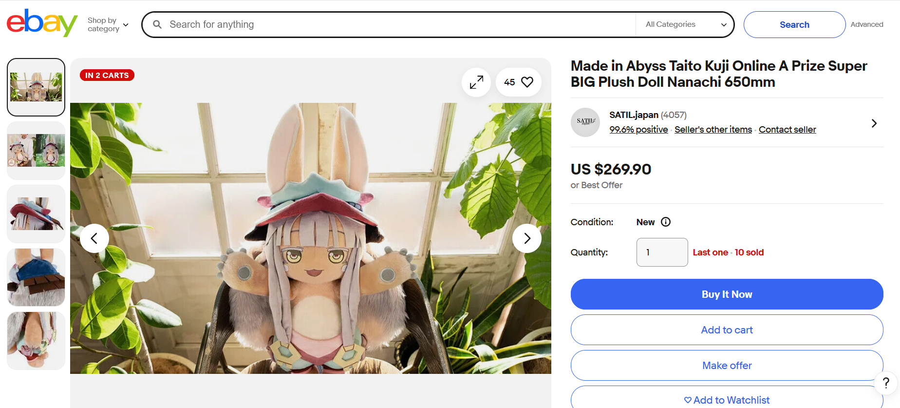Click the Make offer button
Image resolution: width=900 pixels, height=408 pixels.
pyautogui.click(x=727, y=366)
